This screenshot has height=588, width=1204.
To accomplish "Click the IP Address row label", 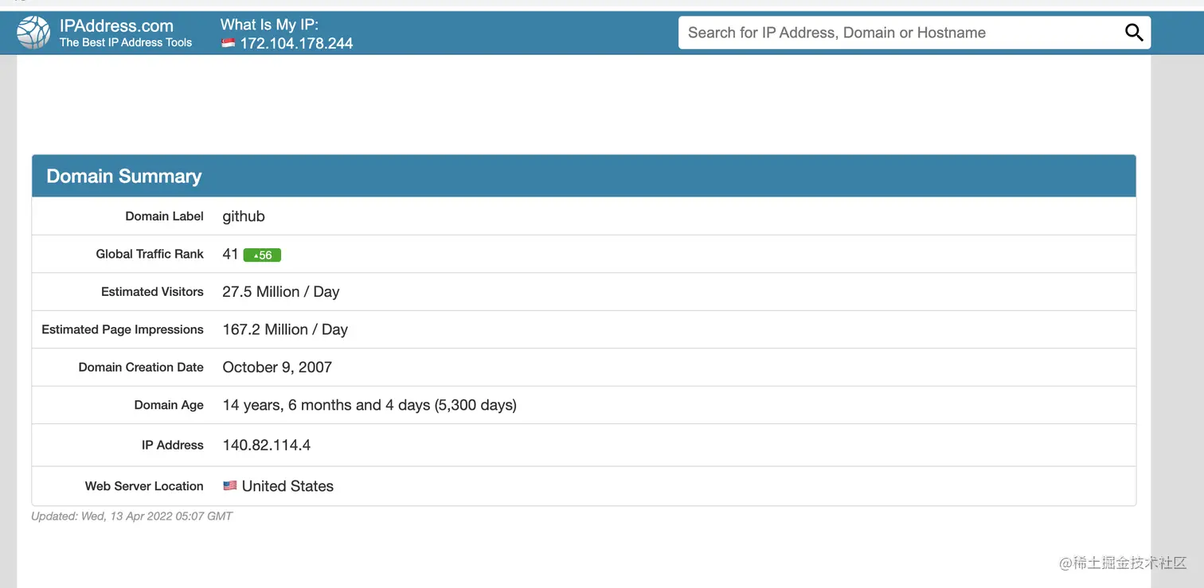I will pos(173,446).
